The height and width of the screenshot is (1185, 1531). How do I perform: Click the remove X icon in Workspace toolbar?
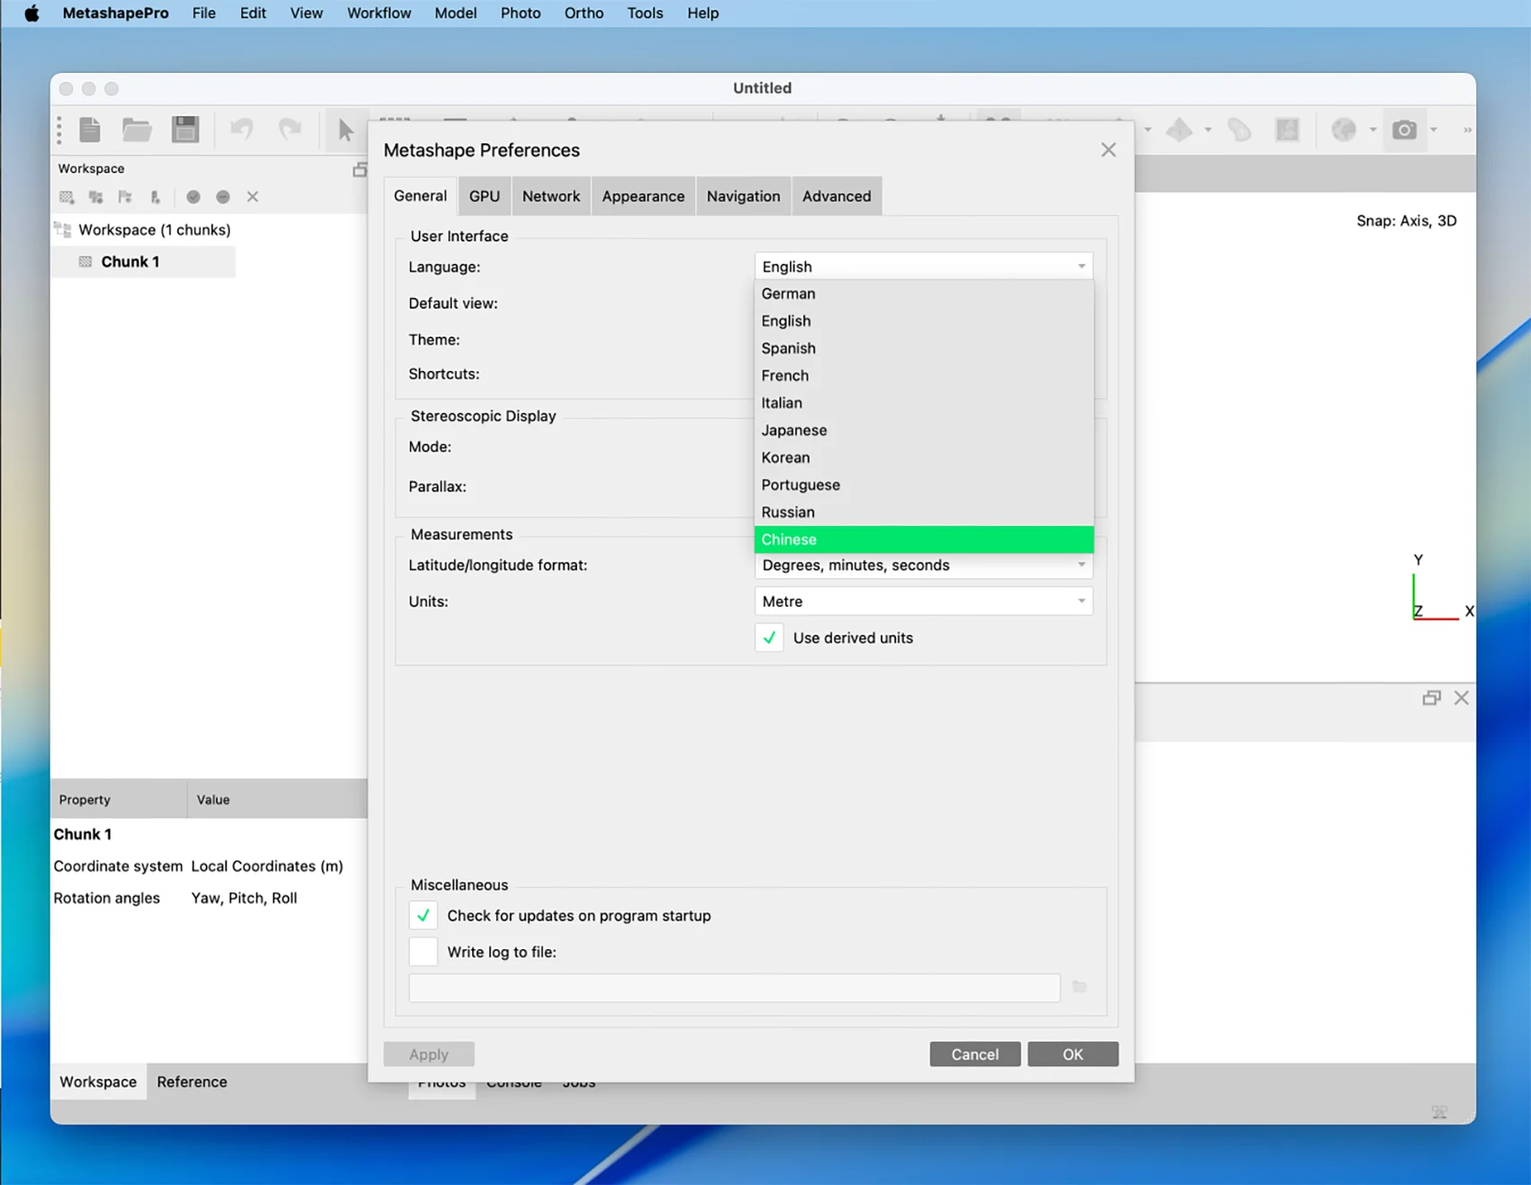253,197
